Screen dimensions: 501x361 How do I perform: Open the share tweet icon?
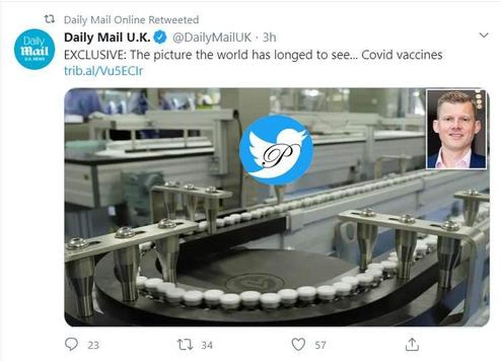pyautogui.click(x=412, y=345)
